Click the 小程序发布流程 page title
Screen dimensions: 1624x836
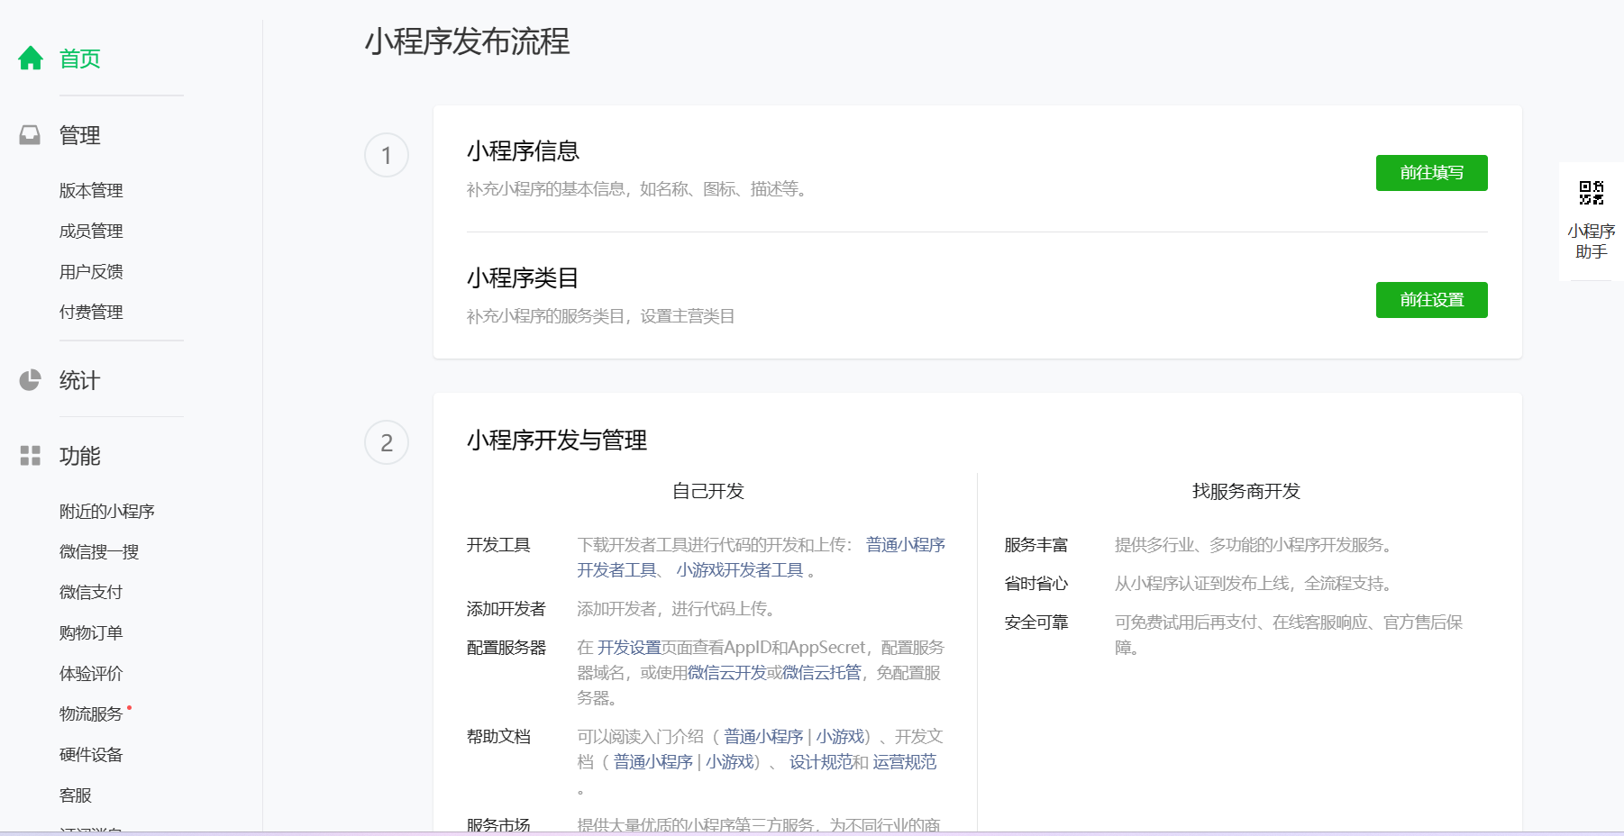468,41
